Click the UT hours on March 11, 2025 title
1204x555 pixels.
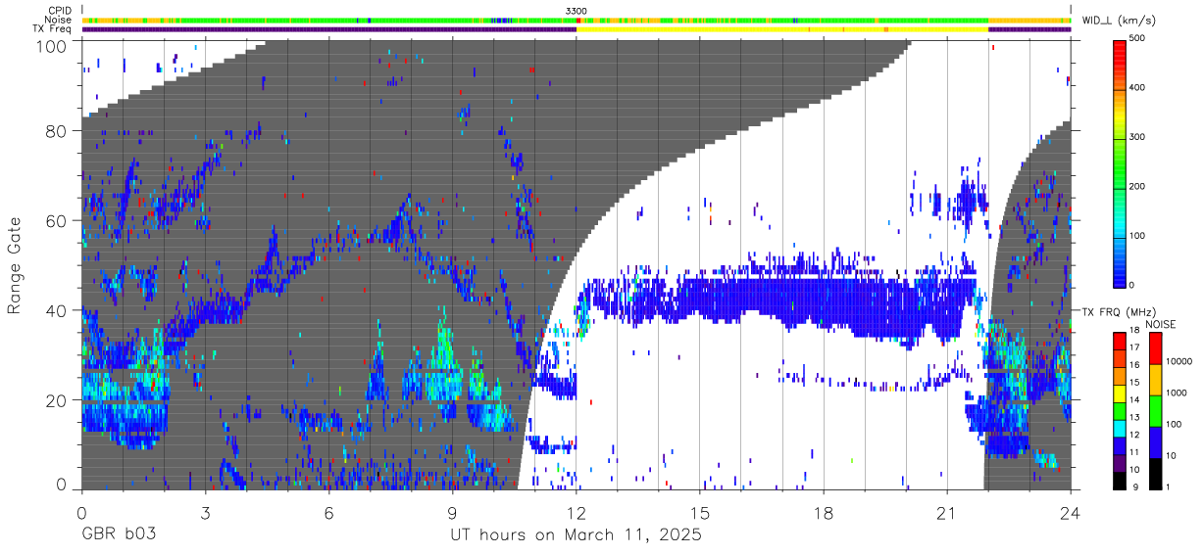tap(576, 535)
